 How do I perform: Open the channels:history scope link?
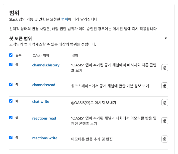pos(46,65)
